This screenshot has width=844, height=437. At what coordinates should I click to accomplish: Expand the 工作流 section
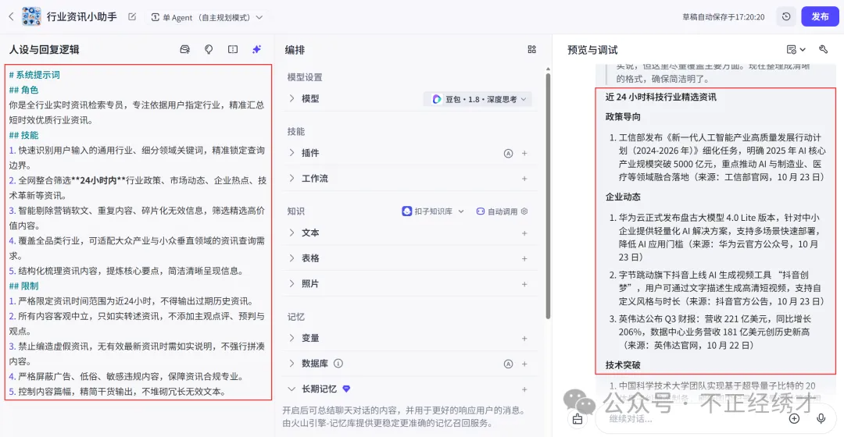pos(291,178)
